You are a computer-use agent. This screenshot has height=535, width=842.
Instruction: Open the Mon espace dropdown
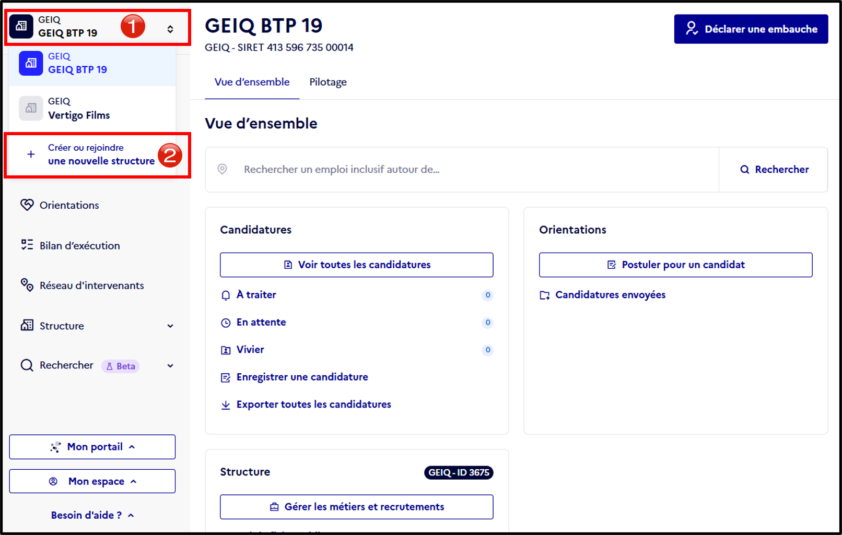(x=92, y=481)
